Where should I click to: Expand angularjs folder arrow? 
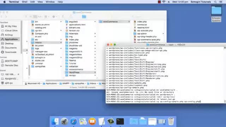tap(95, 22)
